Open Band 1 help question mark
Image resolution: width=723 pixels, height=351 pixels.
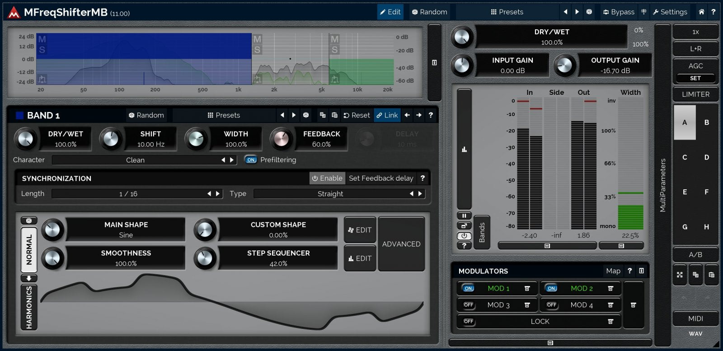click(431, 115)
